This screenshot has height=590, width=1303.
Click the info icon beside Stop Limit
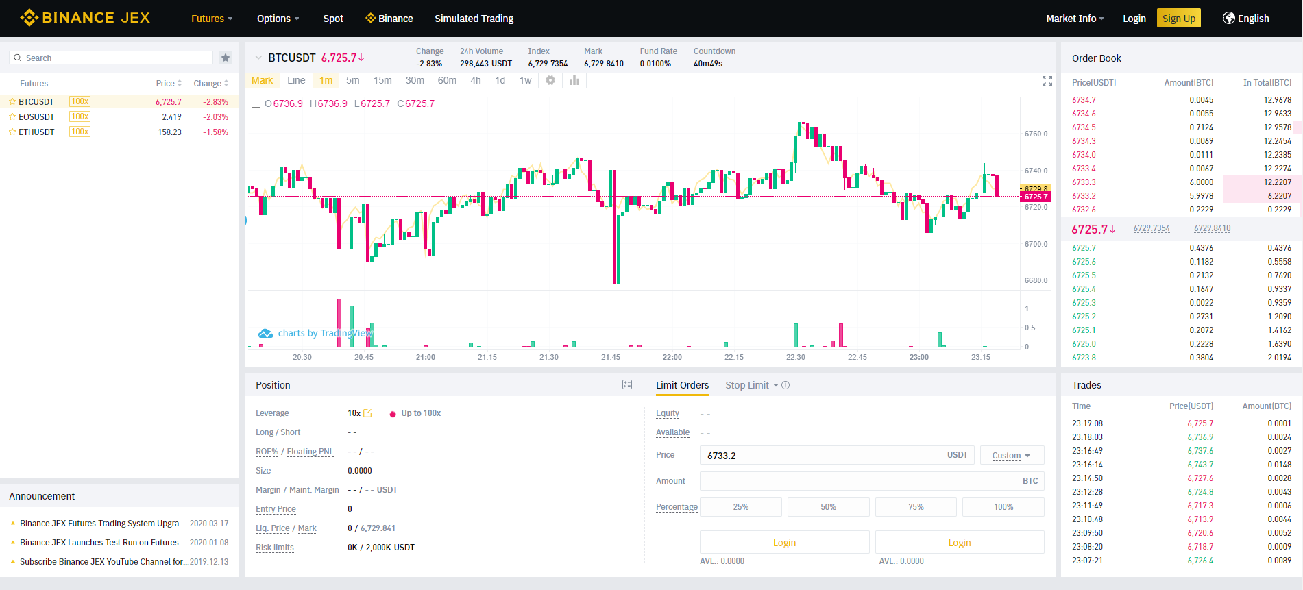[x=786, y=385]
